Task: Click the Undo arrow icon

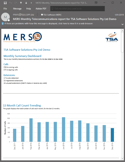Action: pos(10,3)
